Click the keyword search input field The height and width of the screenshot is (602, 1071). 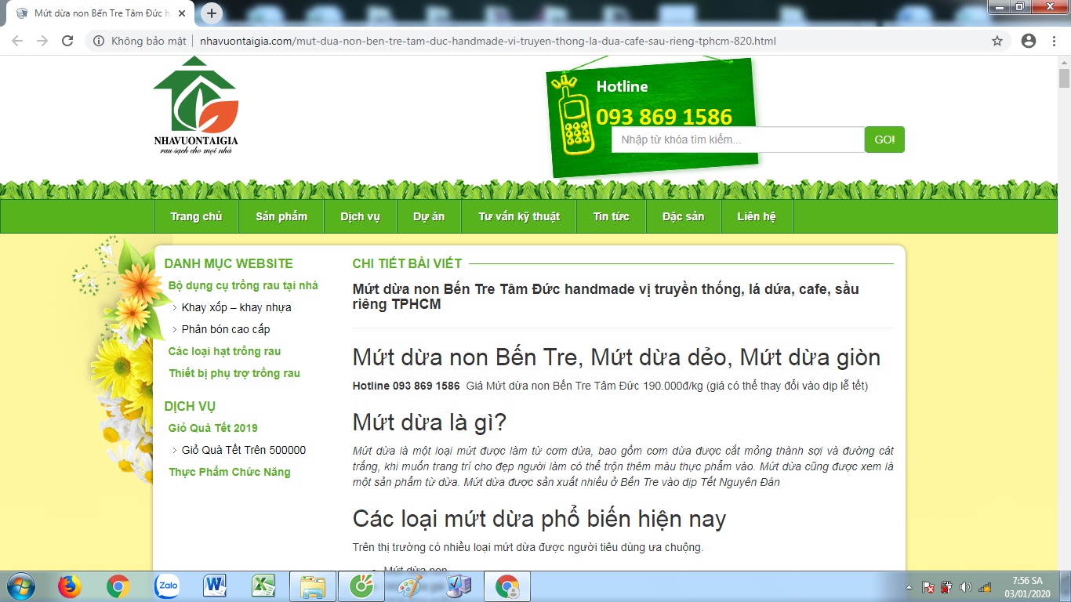737,140
